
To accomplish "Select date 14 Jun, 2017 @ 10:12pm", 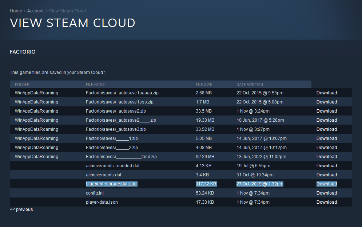I will 262,148.
